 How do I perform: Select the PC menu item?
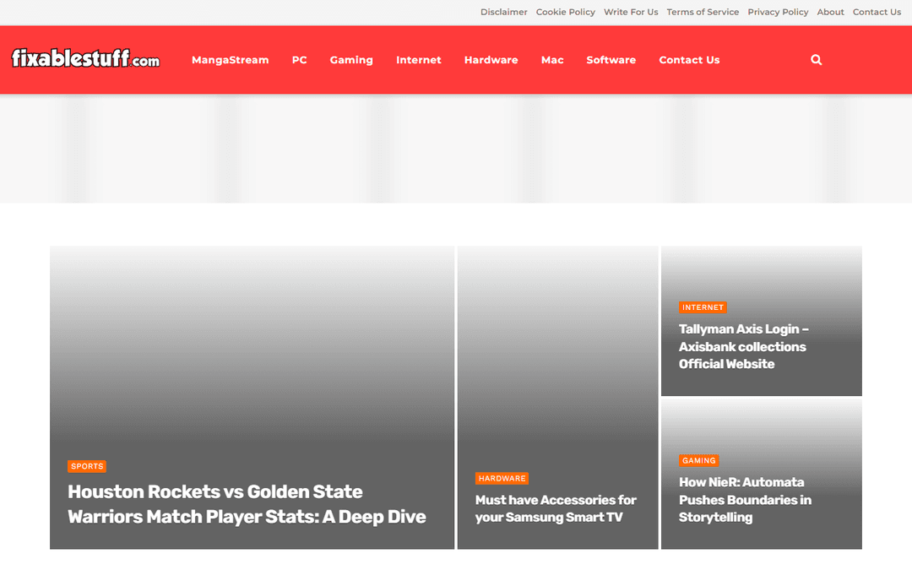coord(300,60)
